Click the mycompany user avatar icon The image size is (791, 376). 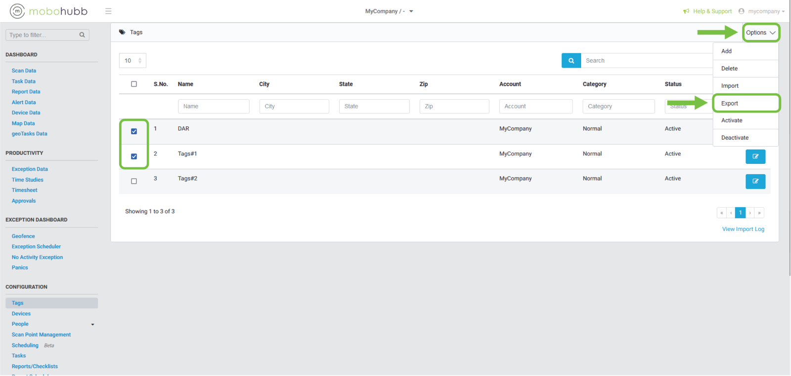click(x=741, y=11)
